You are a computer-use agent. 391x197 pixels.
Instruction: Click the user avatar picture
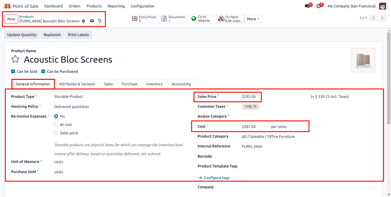pyautogui.click(x=382, y=6)
